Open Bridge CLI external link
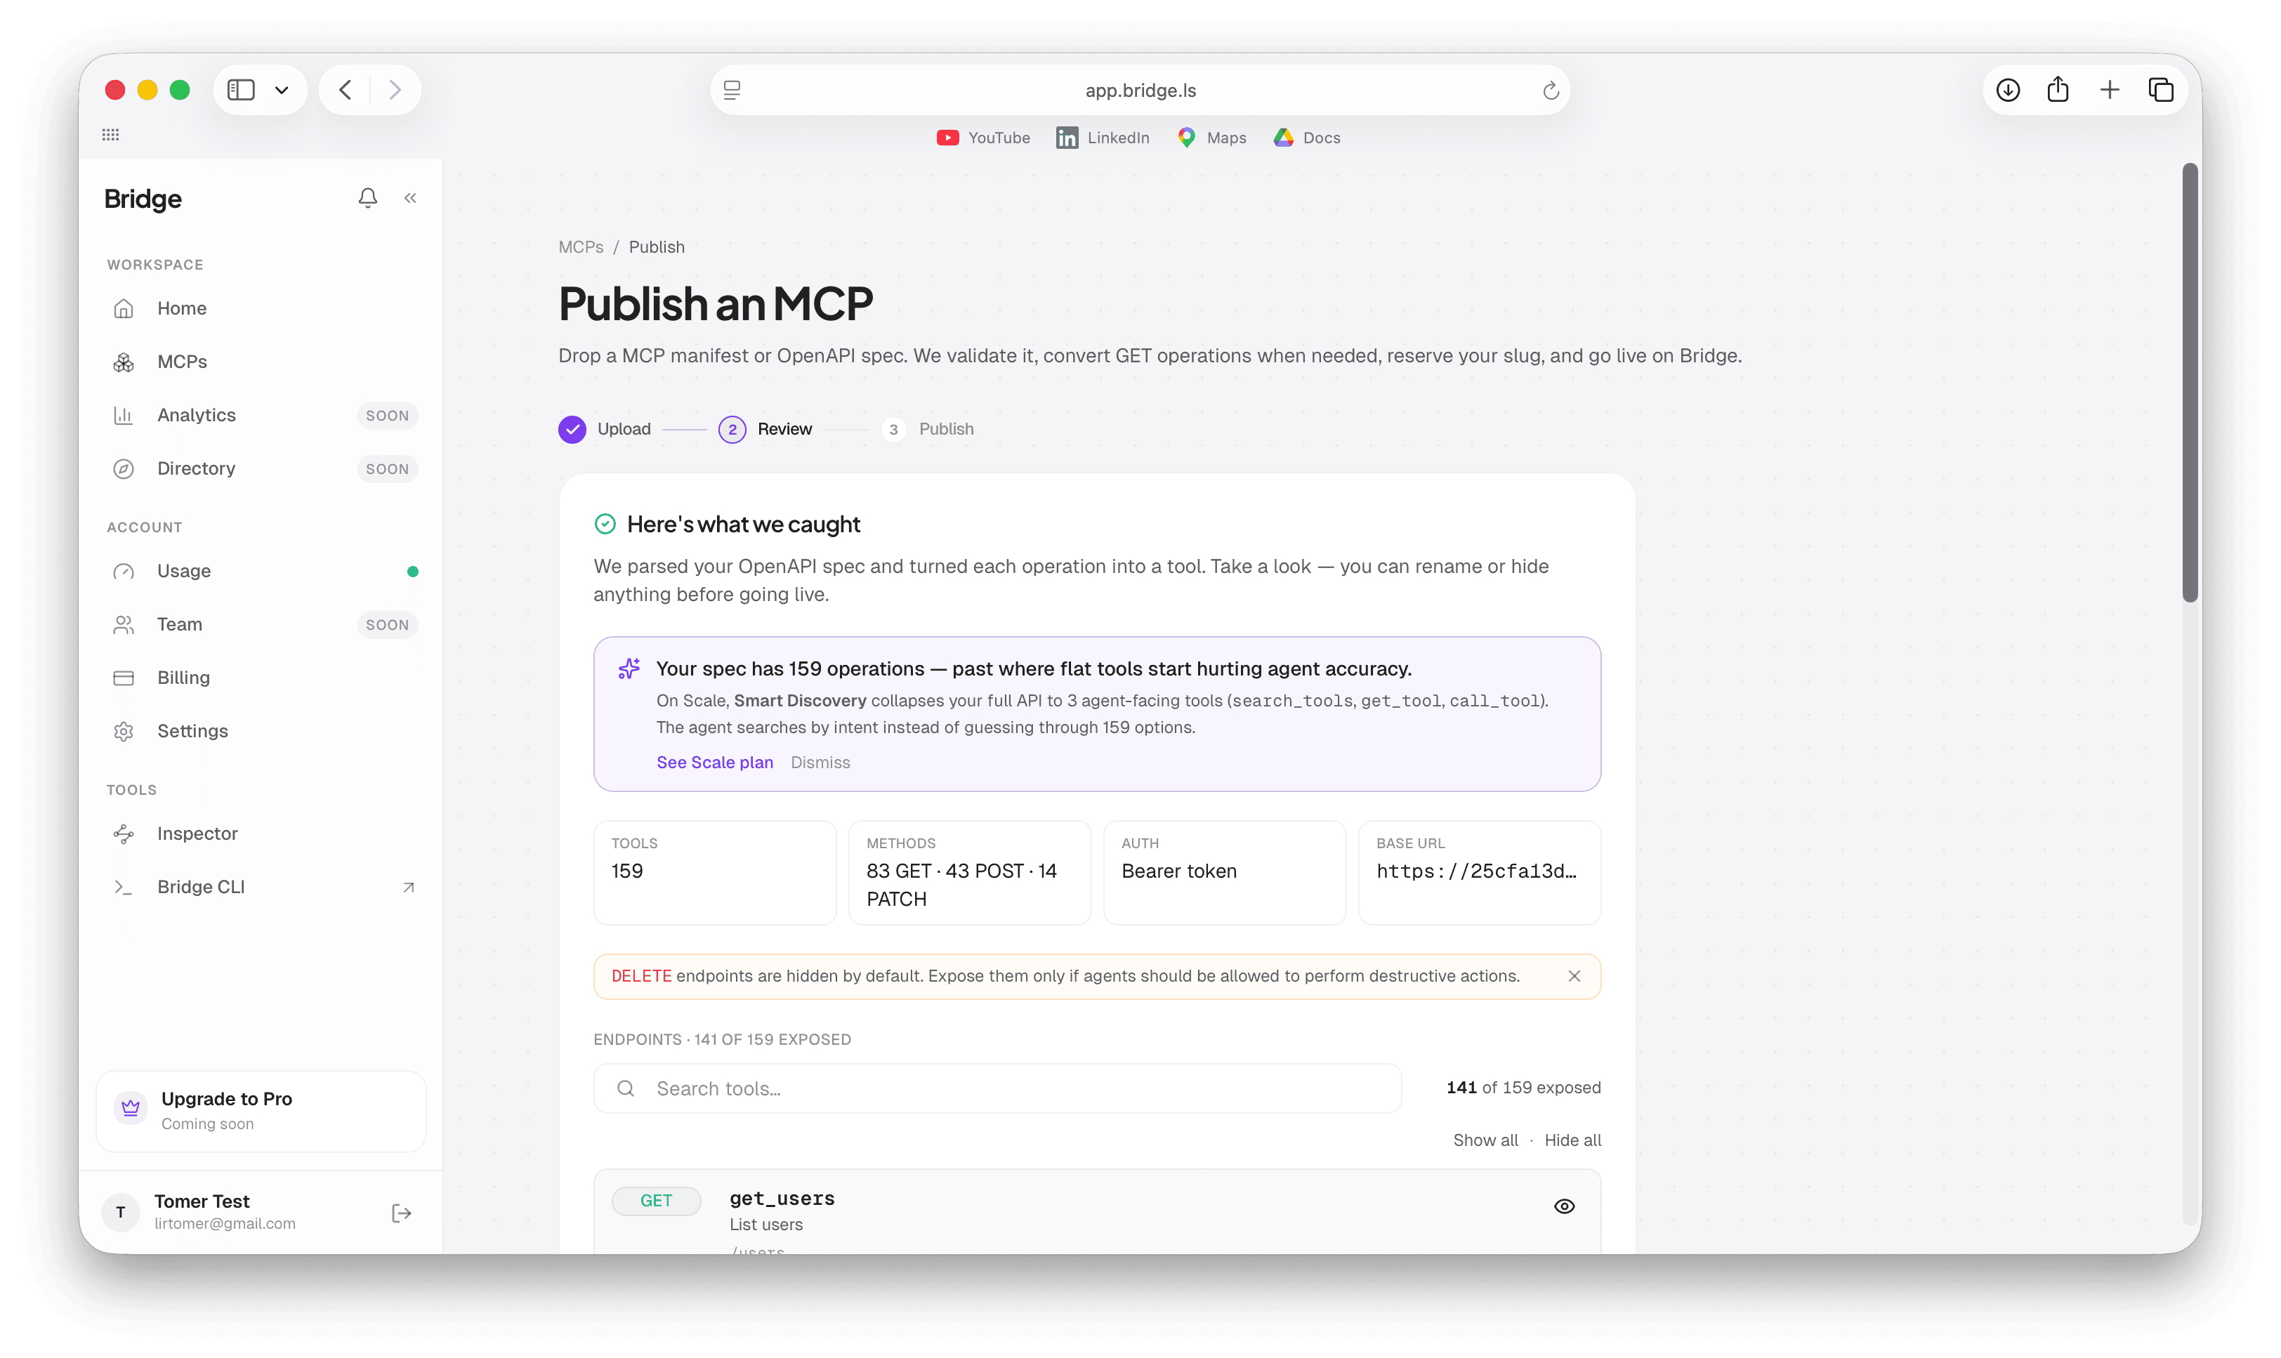2281x1358 pixels. [261, 887]
